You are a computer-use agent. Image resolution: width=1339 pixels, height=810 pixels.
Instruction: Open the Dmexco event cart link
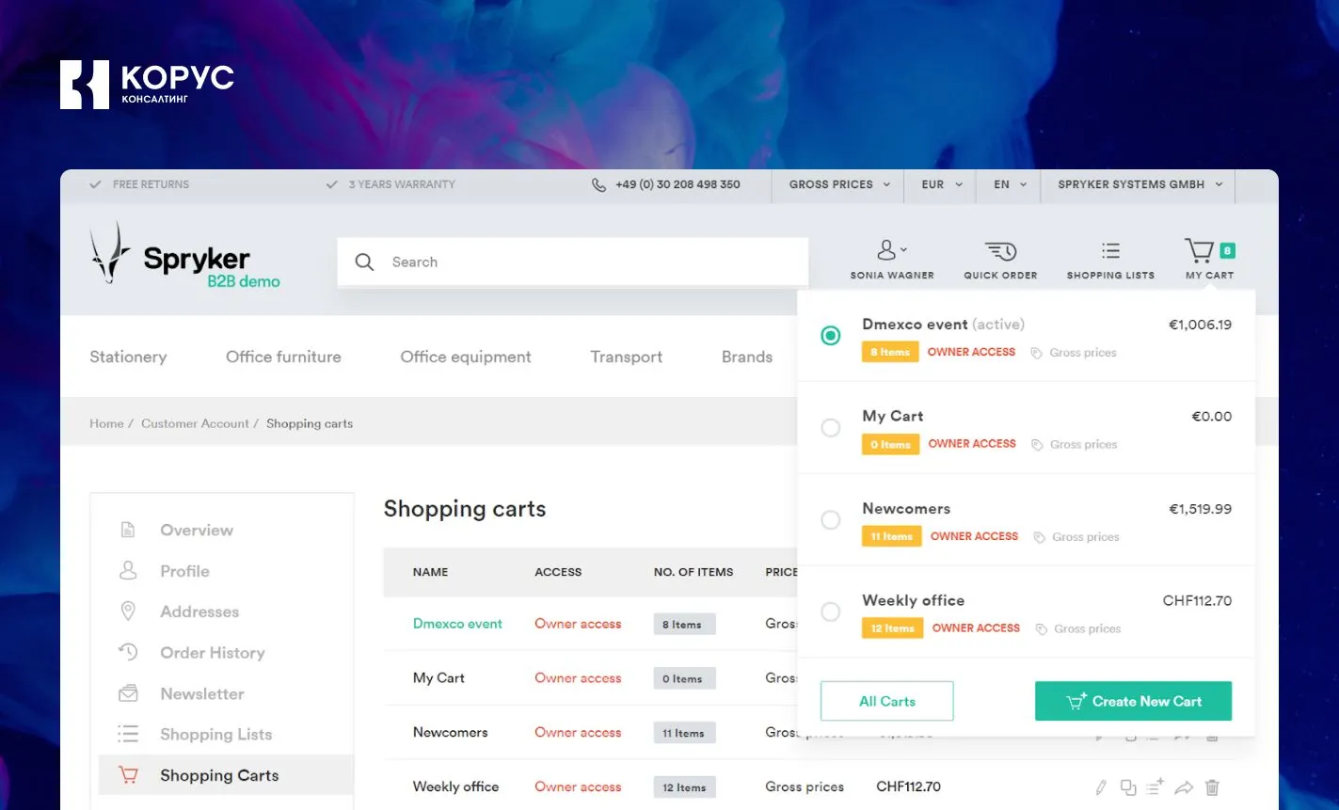coord(457,624)
